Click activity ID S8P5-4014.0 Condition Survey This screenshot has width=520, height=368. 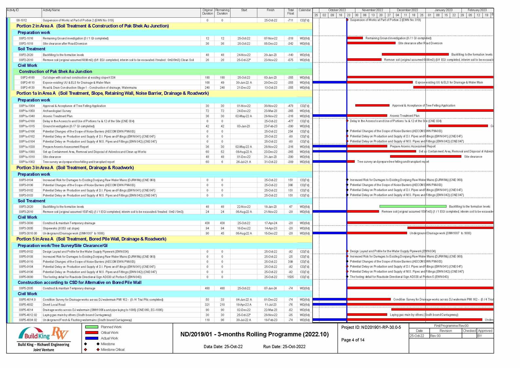28,300
